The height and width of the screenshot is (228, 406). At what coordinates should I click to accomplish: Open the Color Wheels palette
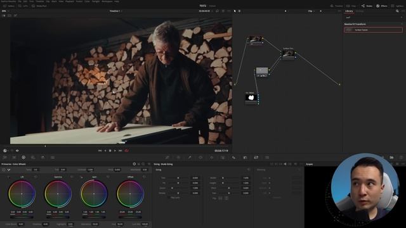[x=23, y=157]
